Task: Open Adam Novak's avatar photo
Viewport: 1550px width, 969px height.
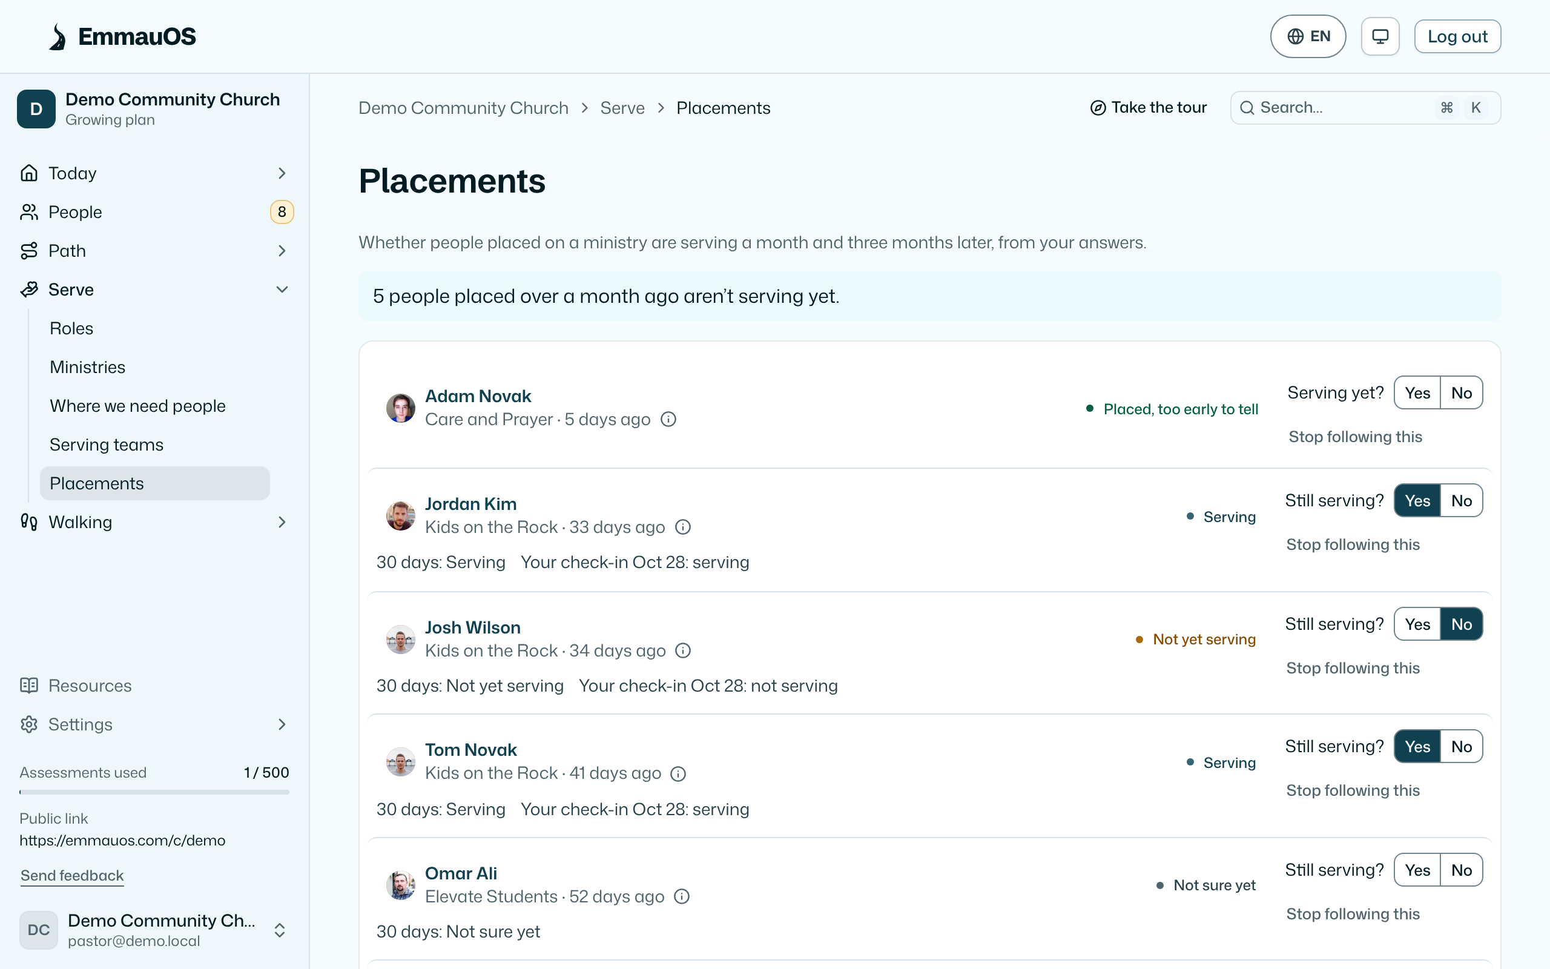Action: point(400,408)
